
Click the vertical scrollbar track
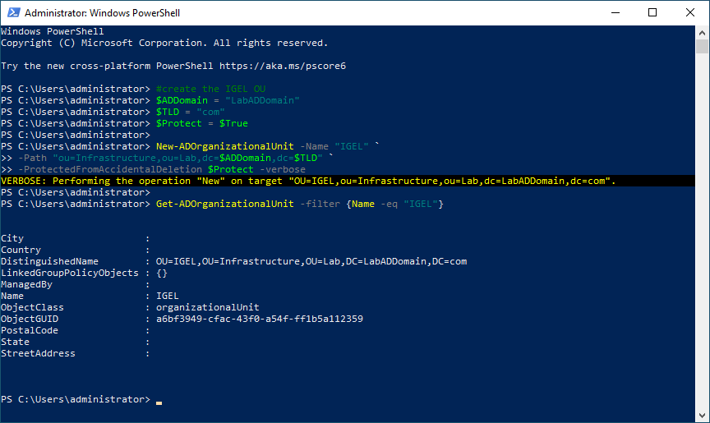[703, 246]
